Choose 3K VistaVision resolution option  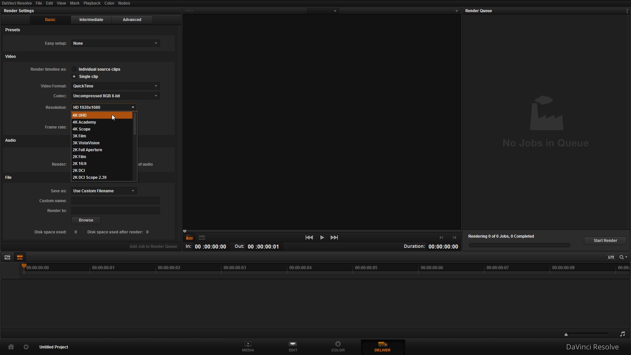[102, 143]
